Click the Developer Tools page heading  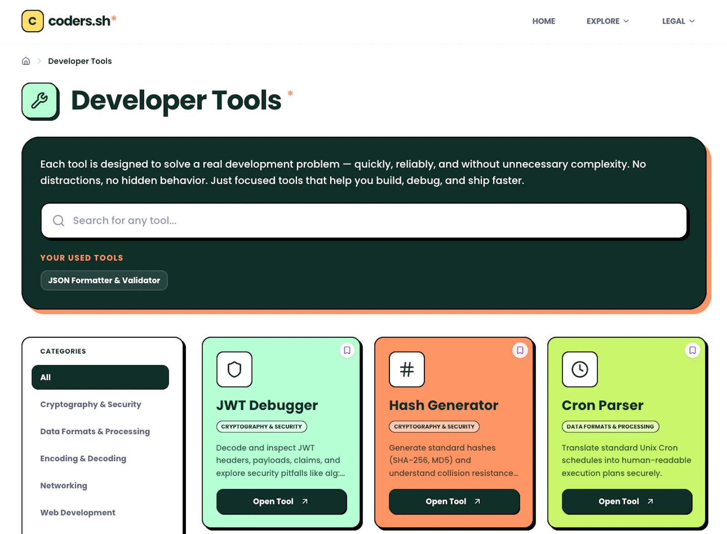click(x=176, y=100)
